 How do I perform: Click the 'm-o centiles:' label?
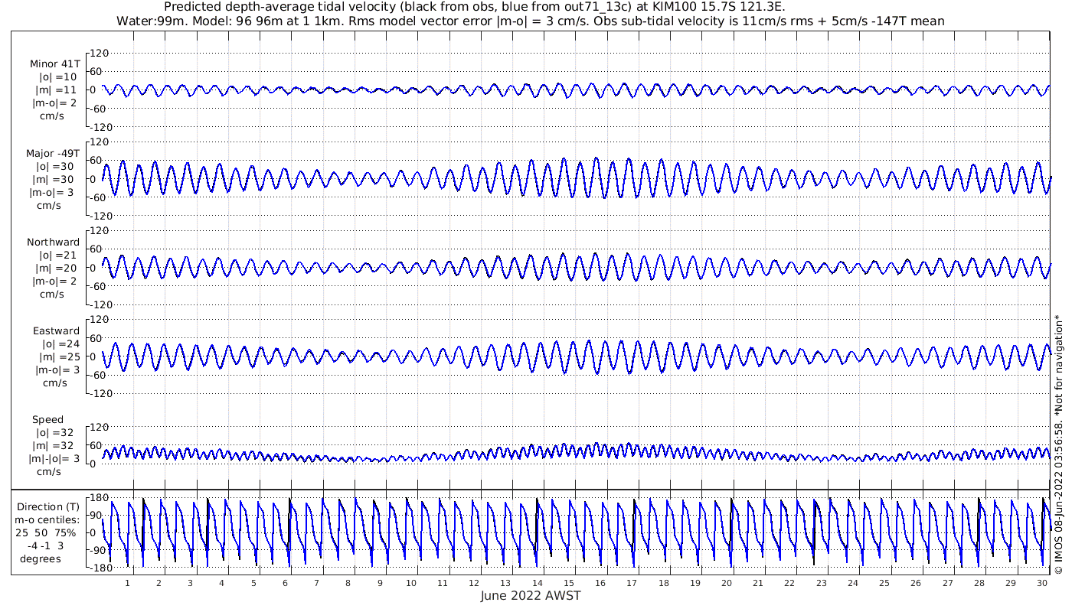click(x=47, y=520)
